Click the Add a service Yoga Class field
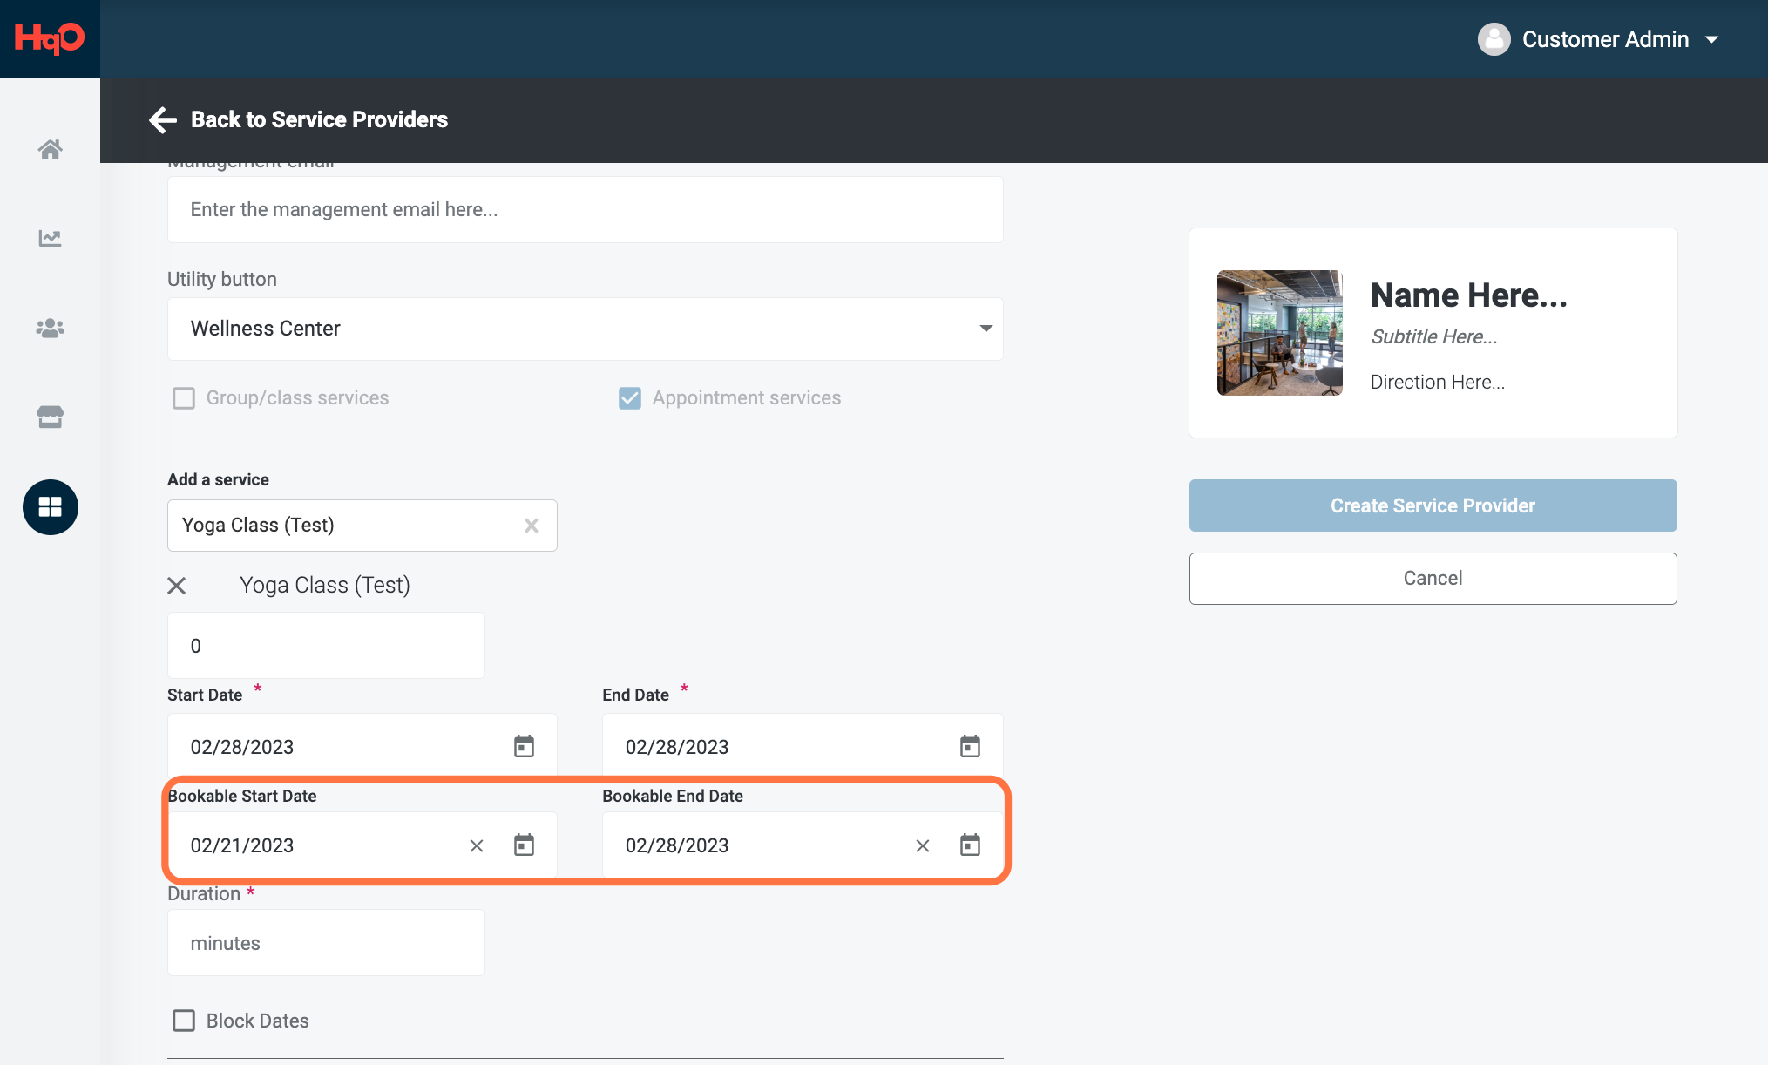 click(362, 526)
